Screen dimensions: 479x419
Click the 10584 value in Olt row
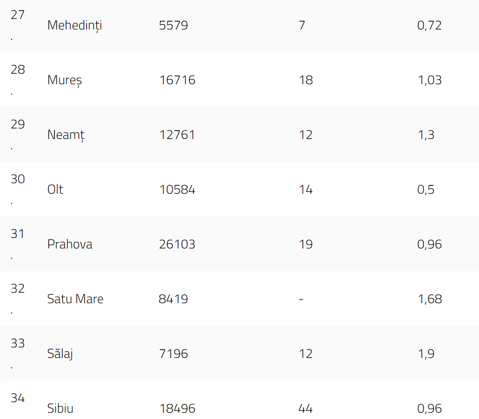(x=177, y=189)
